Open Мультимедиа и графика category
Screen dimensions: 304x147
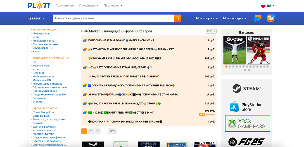[47, 84]
